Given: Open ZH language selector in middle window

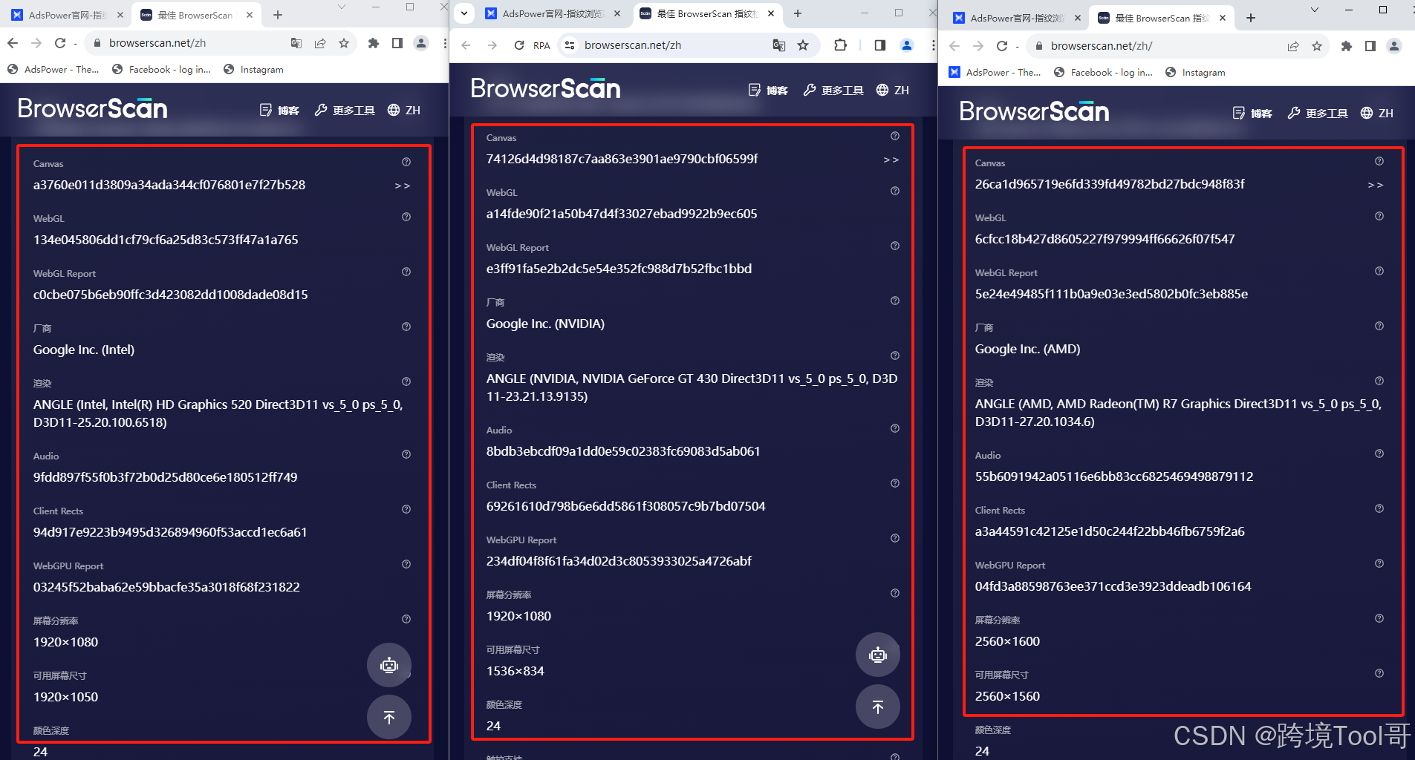Looking at the screenshot, I should 893,90.
